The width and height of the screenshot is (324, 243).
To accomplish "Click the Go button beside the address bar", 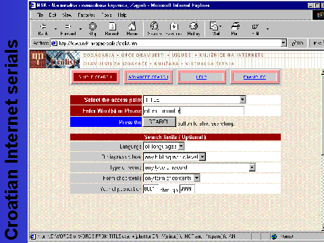I will click(x=298, y=43).
